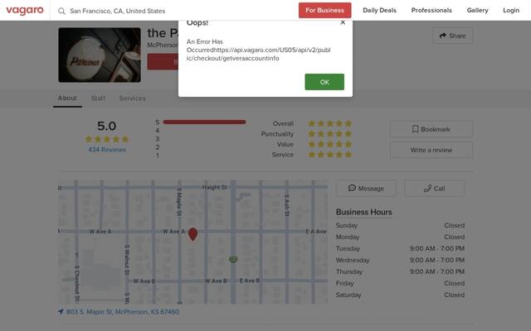Close the Oops error dialog

coord(343,22)
